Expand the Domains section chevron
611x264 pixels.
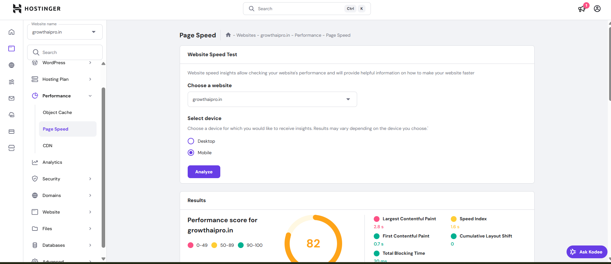(x=90, y=195)
